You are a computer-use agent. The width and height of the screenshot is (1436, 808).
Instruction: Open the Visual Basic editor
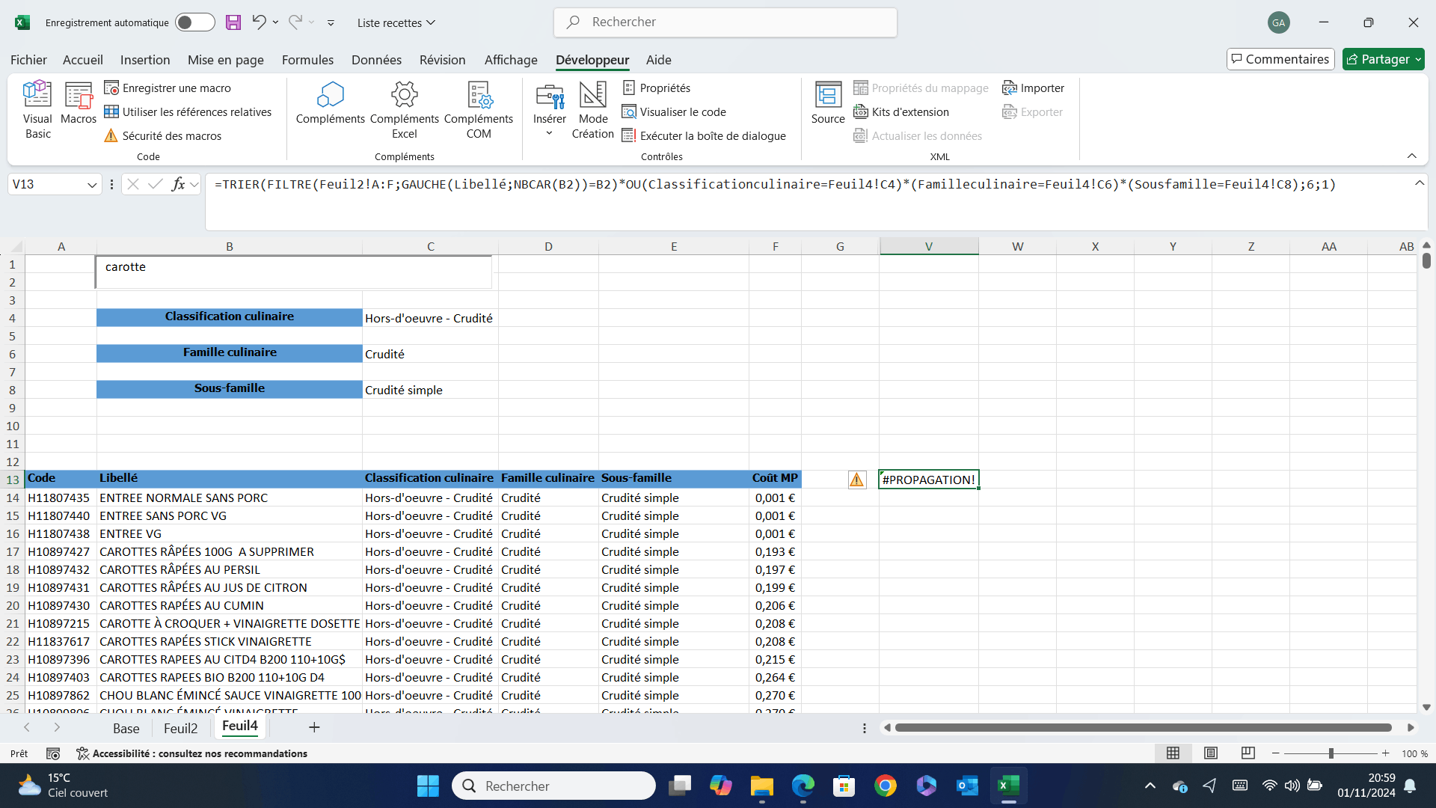click(x=37, y=110)
